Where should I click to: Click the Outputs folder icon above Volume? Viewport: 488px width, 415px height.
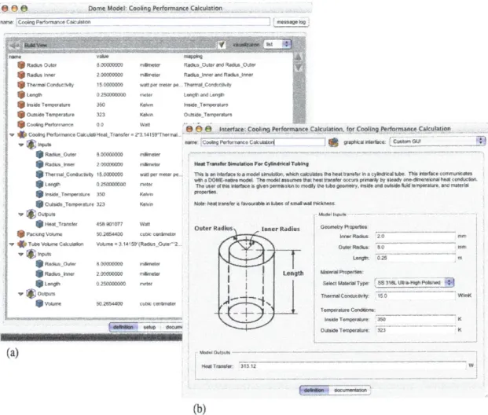(x=31, y=294)
